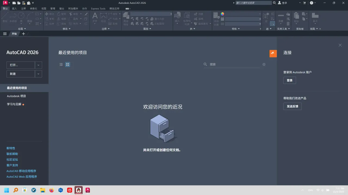Screen dimensions: 348x195
Task: Expand the 绘图 (Draw) panel
Action: [22, 29]
